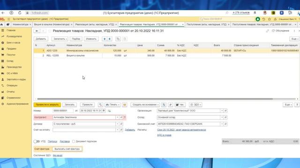
Task: Click the 1C search box in the header
Action: click(227, 19)
